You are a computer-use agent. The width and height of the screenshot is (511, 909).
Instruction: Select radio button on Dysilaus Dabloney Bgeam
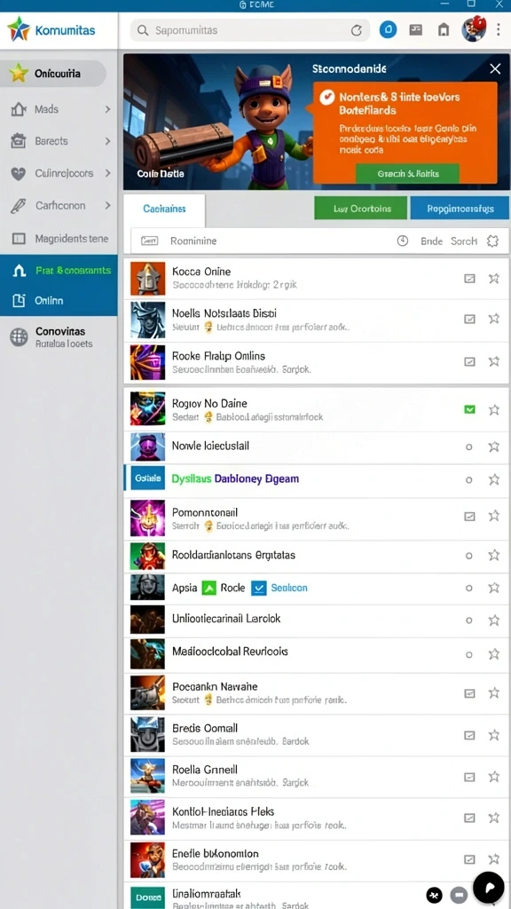click(469, 480)
